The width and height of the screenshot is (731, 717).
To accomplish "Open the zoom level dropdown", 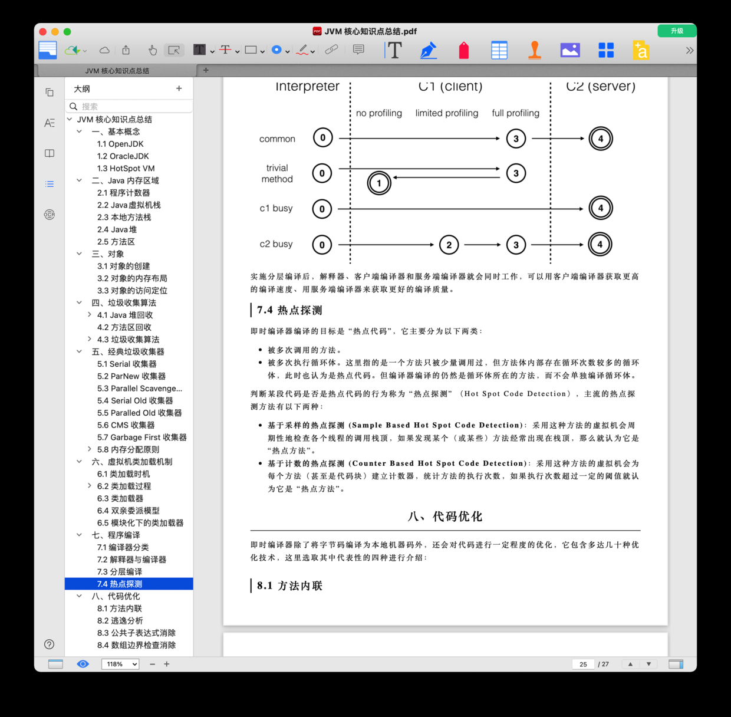I will 120,664.
